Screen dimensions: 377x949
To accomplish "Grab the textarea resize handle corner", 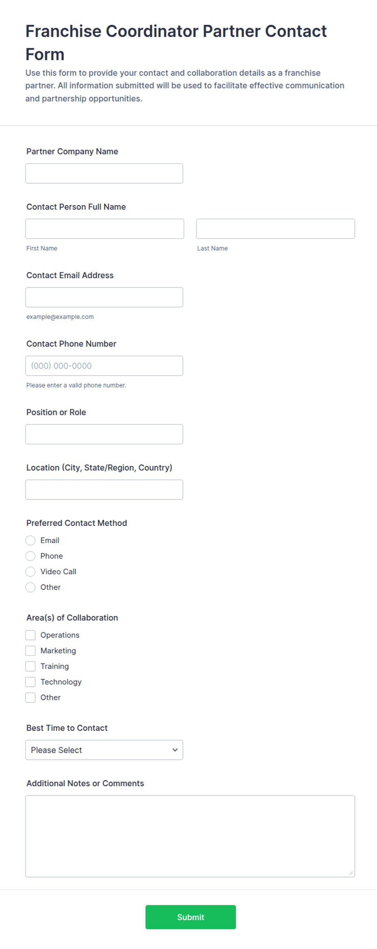I will [351, 873].
